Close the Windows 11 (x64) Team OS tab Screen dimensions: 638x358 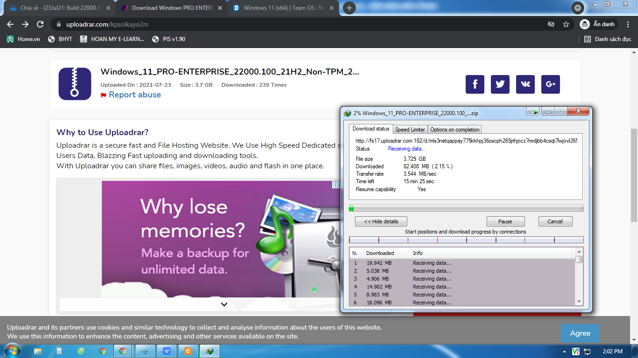pyautogui.click(x=331, y=8)
